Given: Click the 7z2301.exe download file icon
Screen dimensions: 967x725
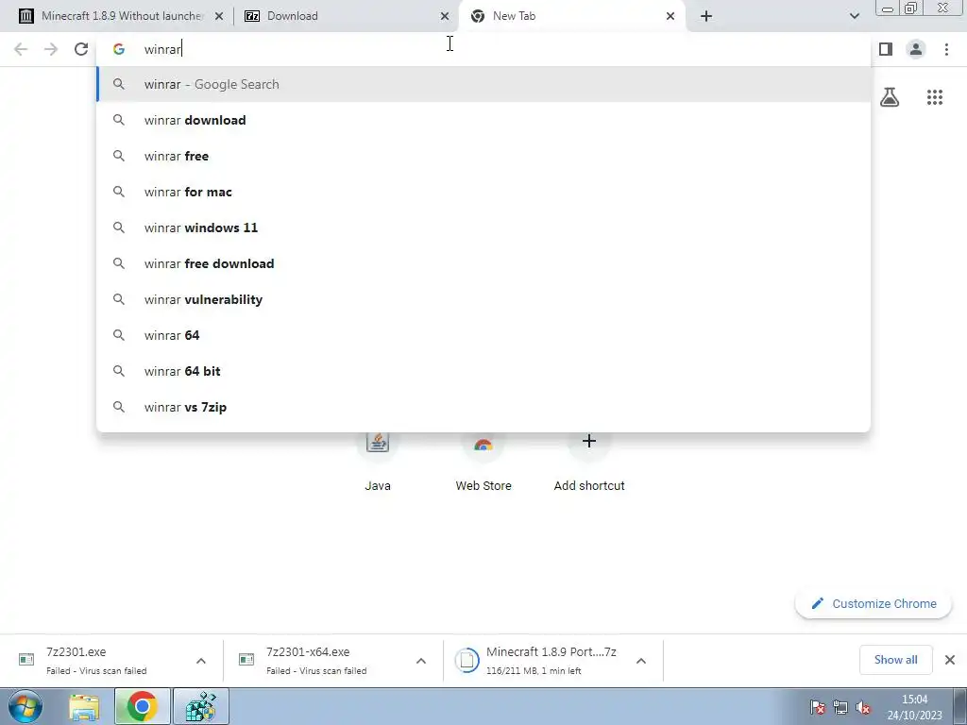Looking at the screenshot, I should [x=26, y=660].
